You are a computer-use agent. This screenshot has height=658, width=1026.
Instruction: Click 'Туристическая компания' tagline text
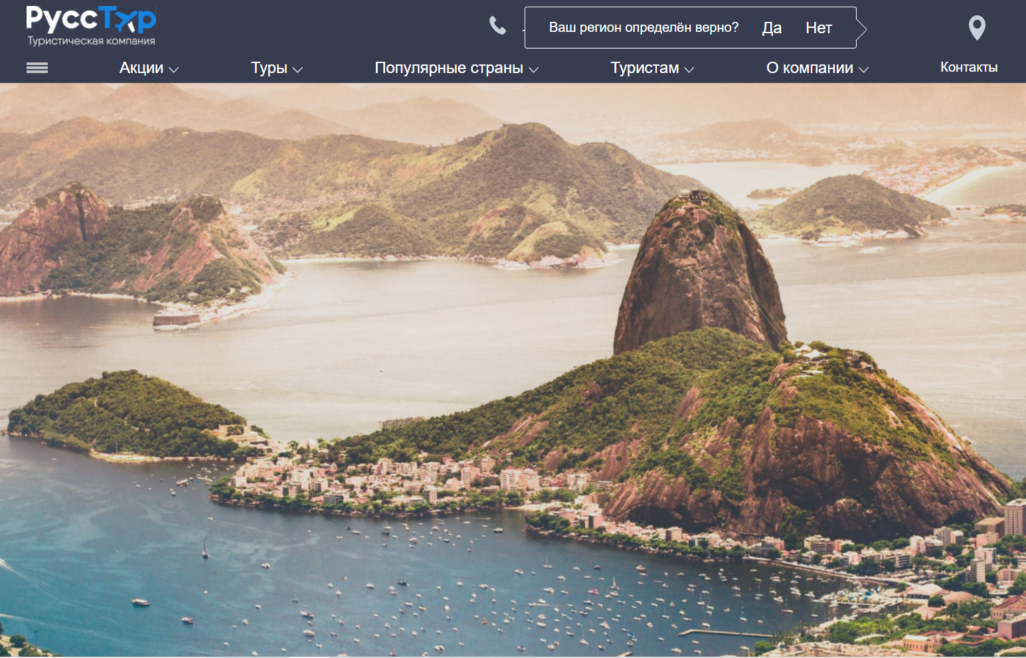pos(91,41)
